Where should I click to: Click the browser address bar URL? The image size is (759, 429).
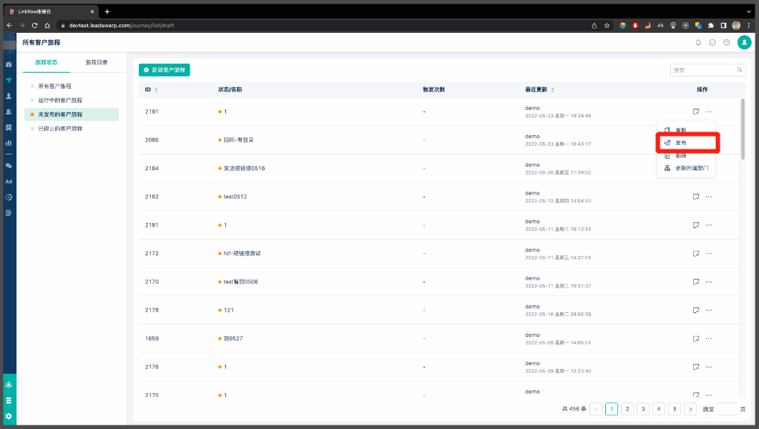(x=122, y=26)
